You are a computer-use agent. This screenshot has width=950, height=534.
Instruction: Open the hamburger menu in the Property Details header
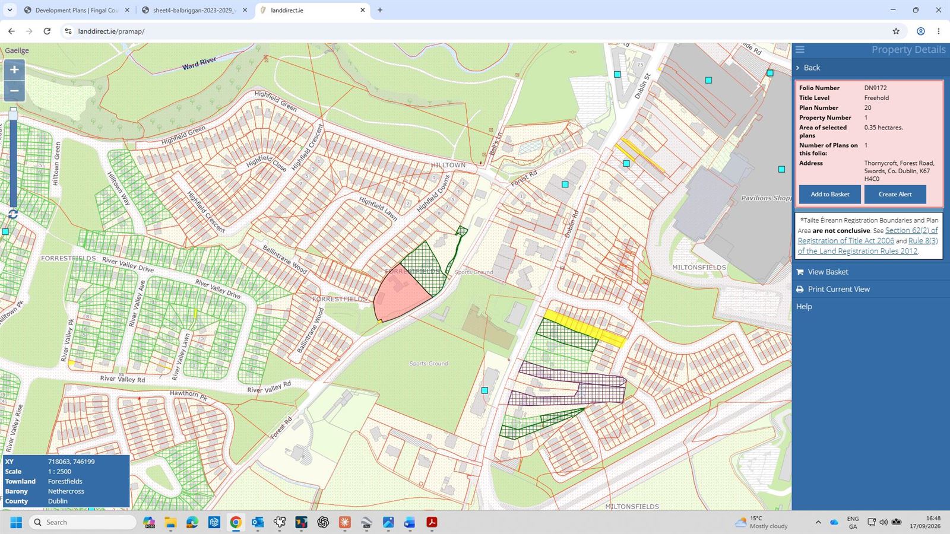800,50
